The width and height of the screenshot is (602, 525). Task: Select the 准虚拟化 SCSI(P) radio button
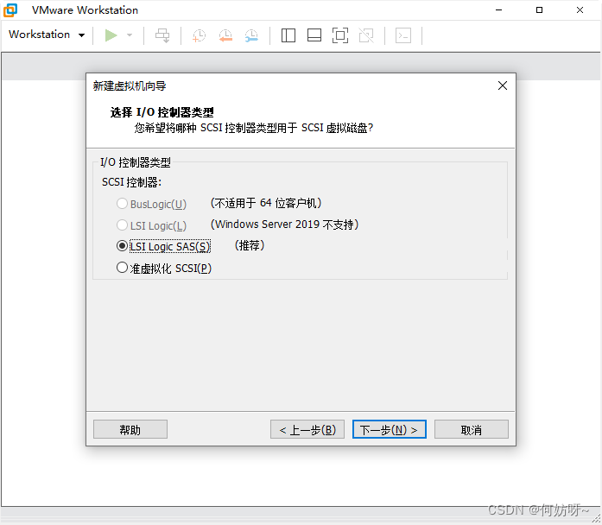click(x=122, y=268)
